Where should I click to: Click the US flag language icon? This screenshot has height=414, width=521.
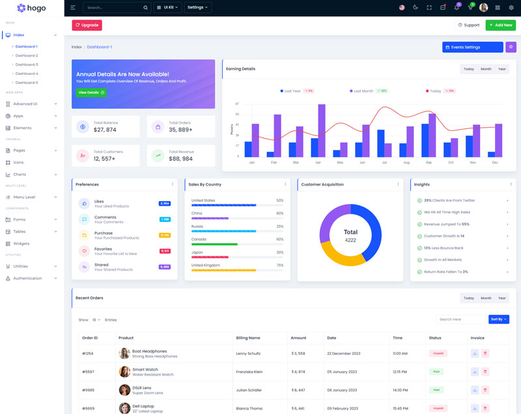pos(402,8)
